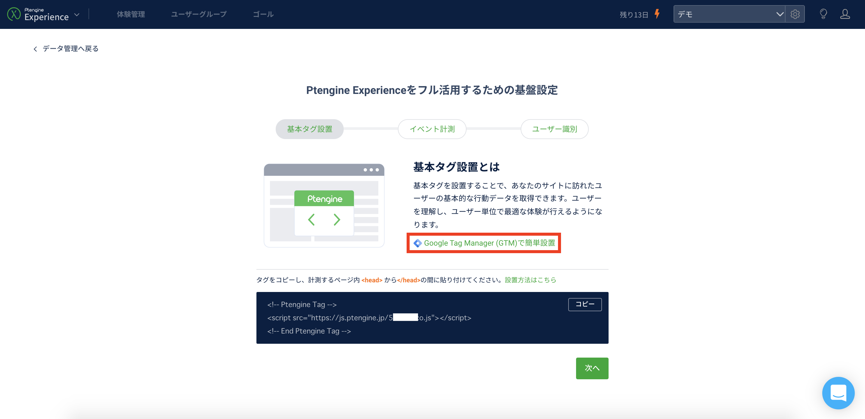Copy the tag with コピー button
Screen dimensions: 865x419
[585, 304]
